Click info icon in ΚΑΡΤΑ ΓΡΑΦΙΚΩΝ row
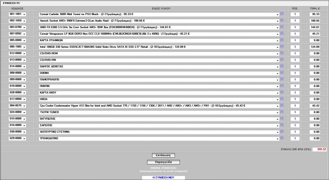 point(282,40)
